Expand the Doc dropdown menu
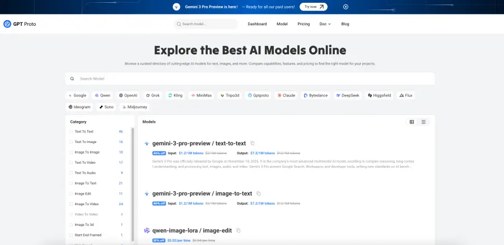This screenshot has width=504, height=245. coord(325,24)
